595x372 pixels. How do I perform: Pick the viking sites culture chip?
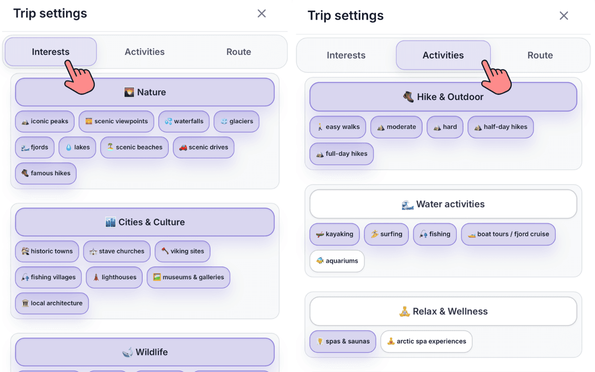pyautogui.click(x=182, y=251)
